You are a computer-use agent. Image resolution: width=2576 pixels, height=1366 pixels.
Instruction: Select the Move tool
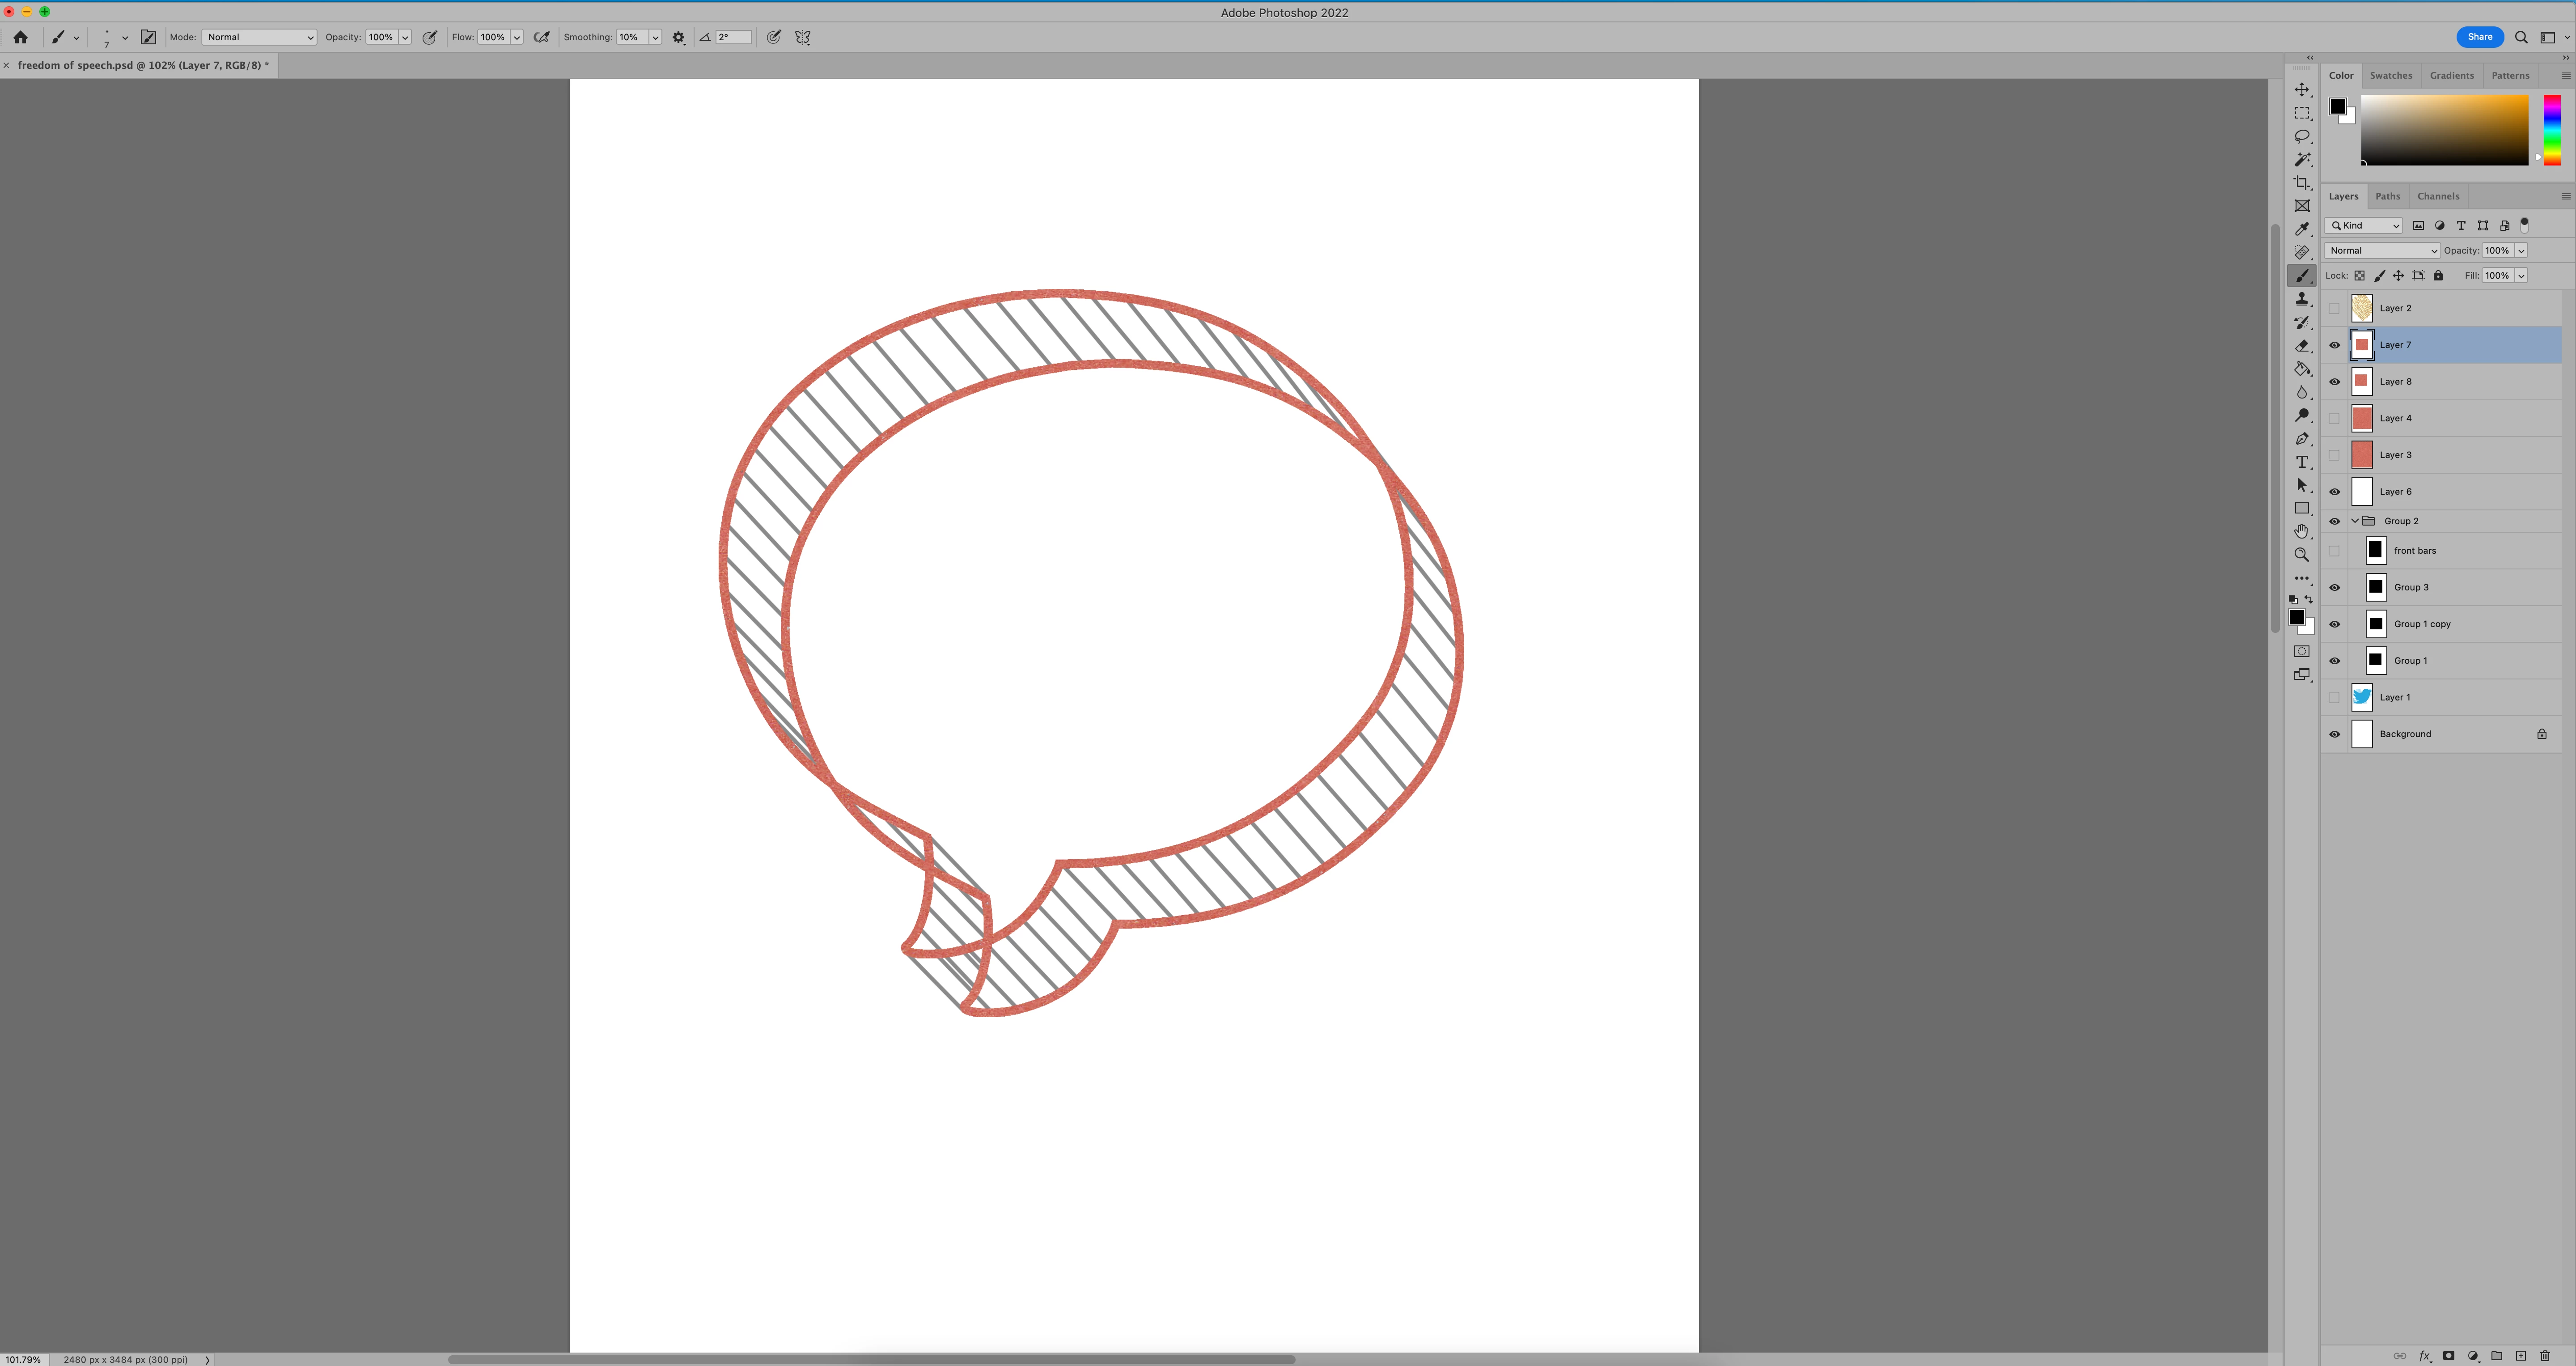tap(2302, 90)
